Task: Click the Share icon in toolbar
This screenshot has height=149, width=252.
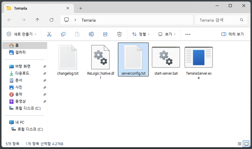Action: point(105,34)
